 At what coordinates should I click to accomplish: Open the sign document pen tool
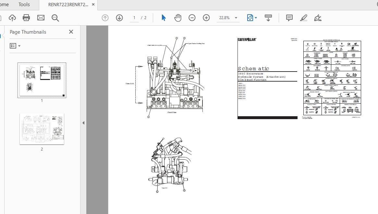click(x=318, y=18)
